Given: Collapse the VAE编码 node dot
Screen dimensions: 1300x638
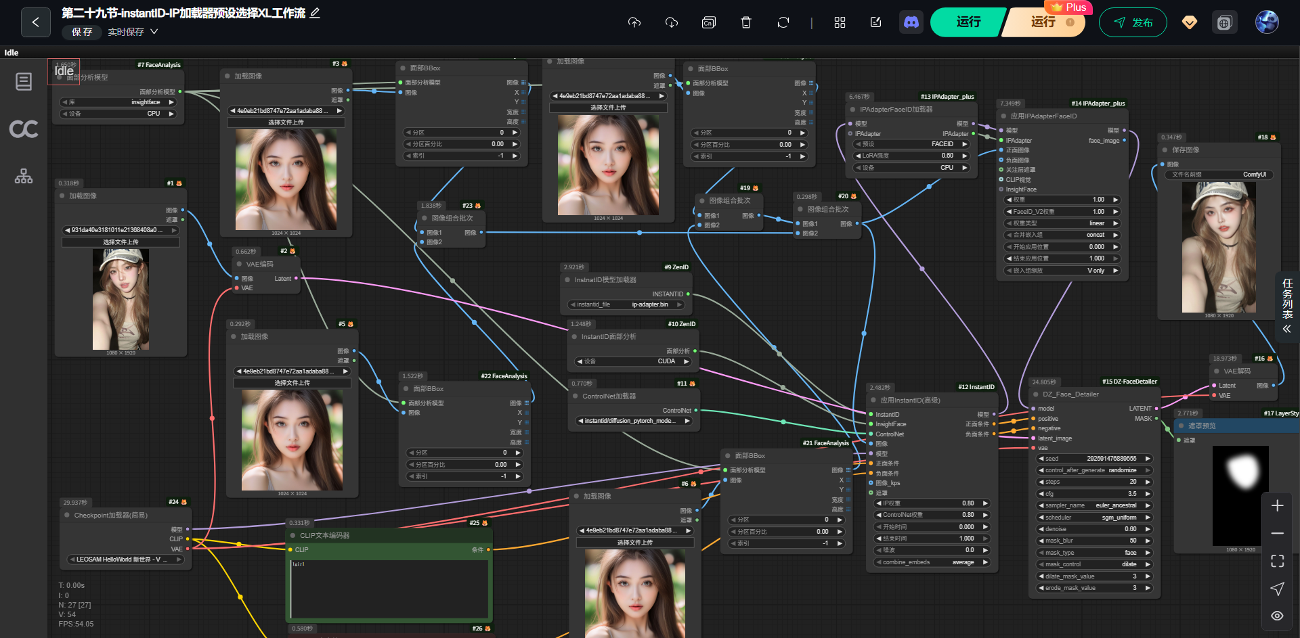Looking at the screenshot, I should tap(239, 265).
